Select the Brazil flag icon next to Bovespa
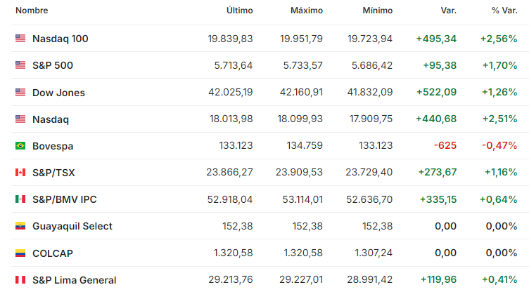Viewport: 529px width, 292px height. point(20,146)
